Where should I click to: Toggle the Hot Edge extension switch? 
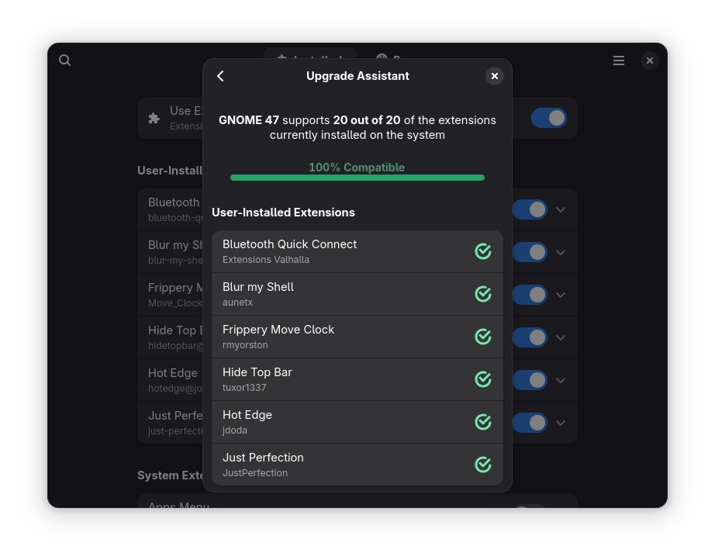(530, 380)
